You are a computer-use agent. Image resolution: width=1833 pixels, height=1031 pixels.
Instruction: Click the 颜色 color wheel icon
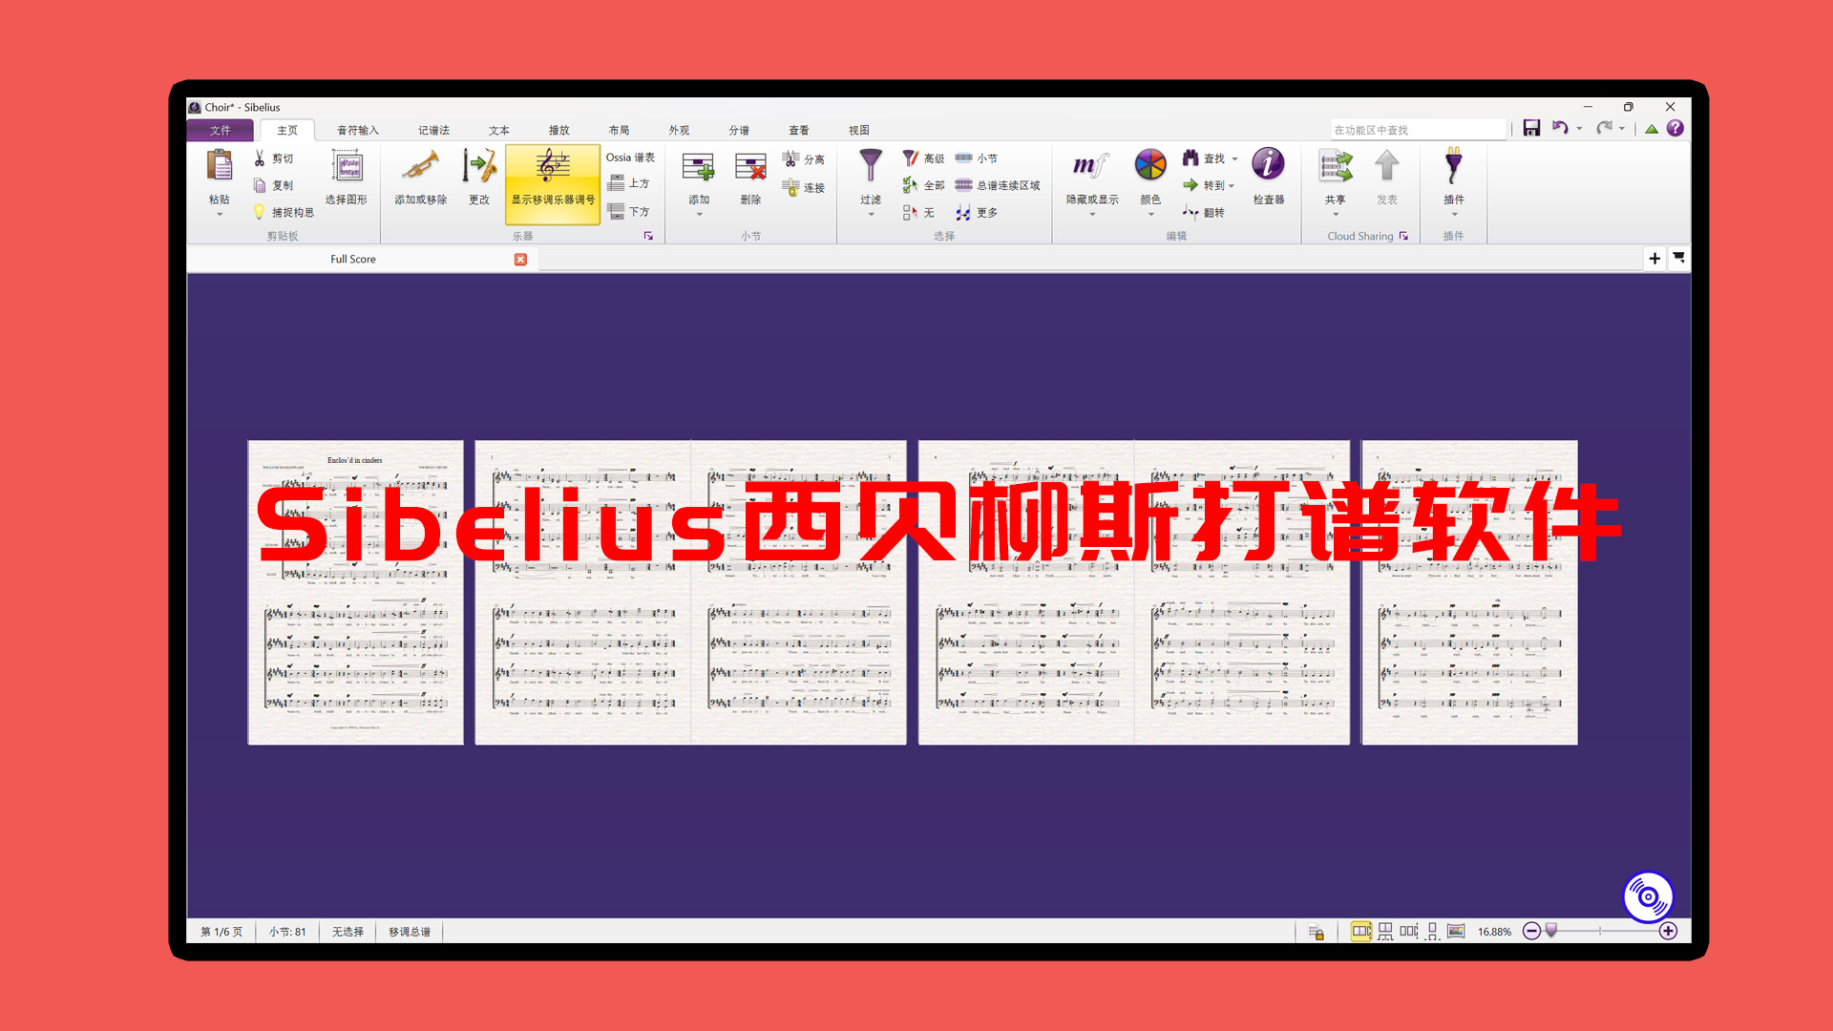click(1150, 165)
